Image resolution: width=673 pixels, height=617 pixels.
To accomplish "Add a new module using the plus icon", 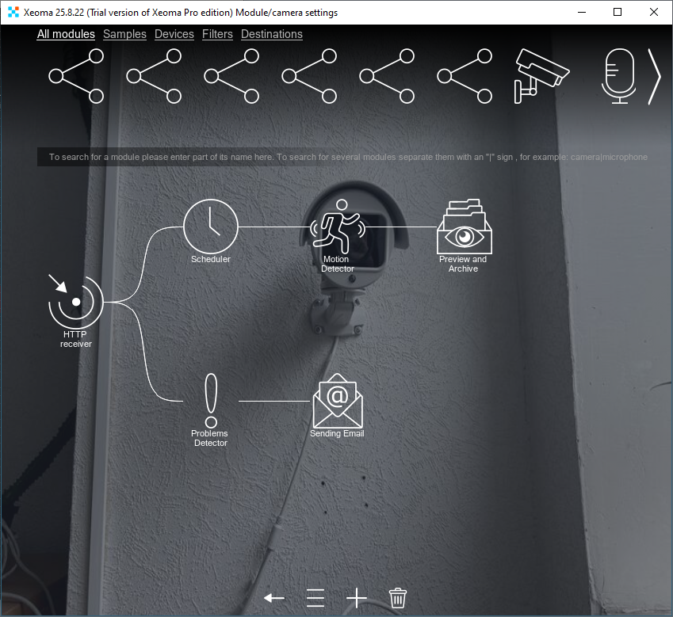I will point(356,598).
